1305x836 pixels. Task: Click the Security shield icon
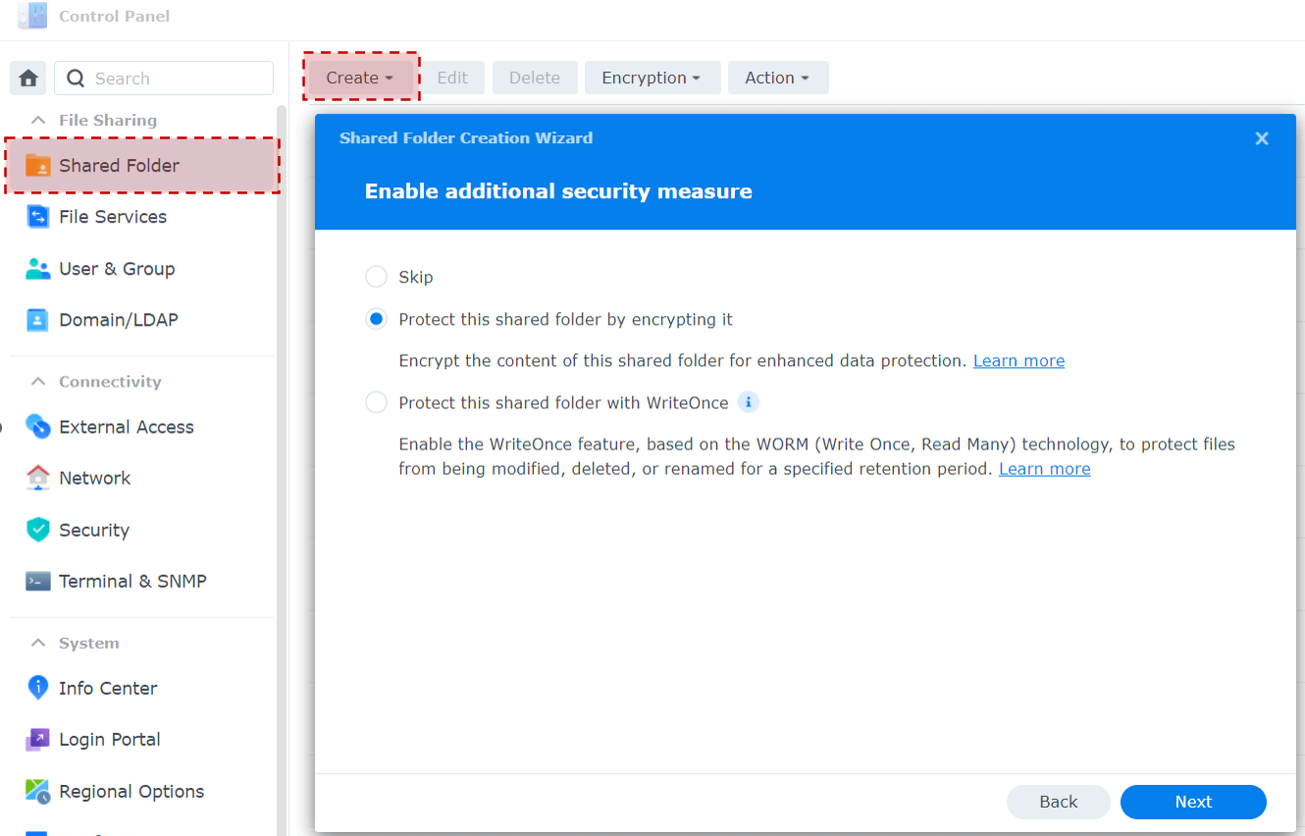click(x=37, y=530)
